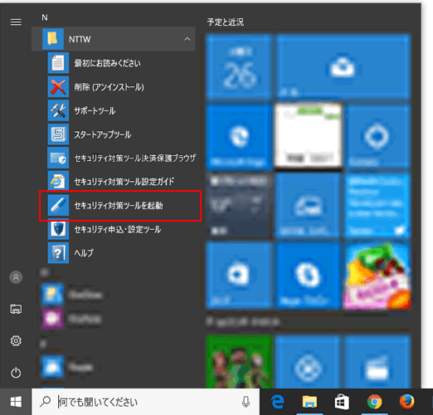Click the Cortana microphone icon

tap(246, 402)
